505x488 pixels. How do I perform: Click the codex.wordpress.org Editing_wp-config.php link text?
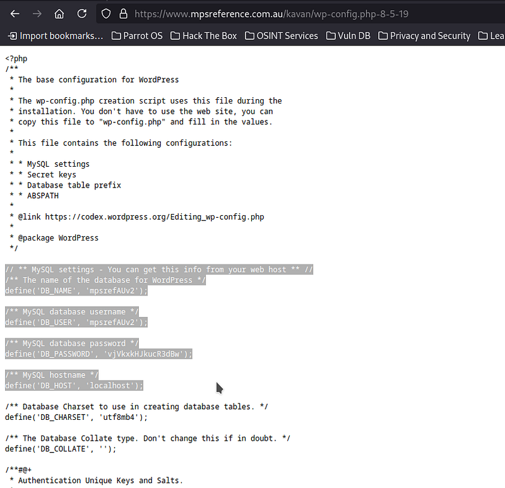click(x=154, y=217)
